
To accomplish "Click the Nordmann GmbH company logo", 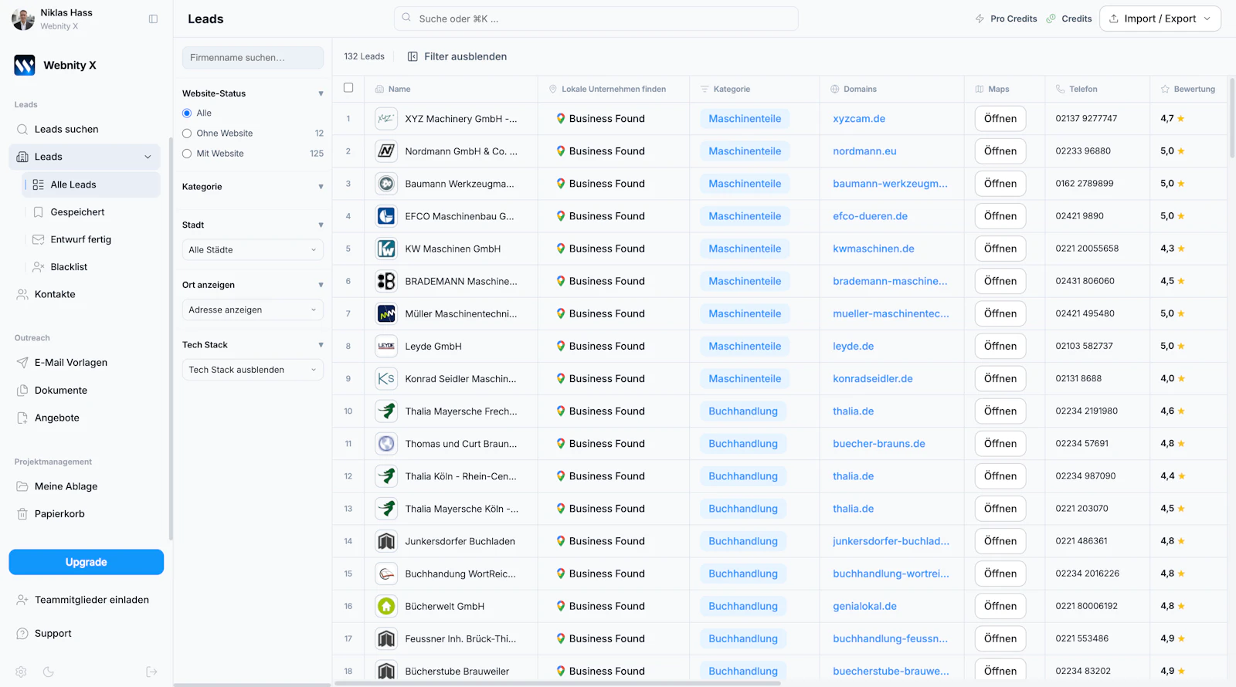I will [386, 151].
